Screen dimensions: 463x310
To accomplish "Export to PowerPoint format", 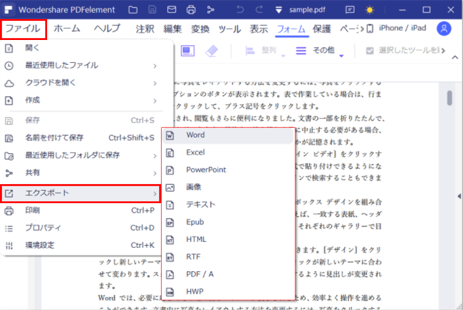I will 228,170.
